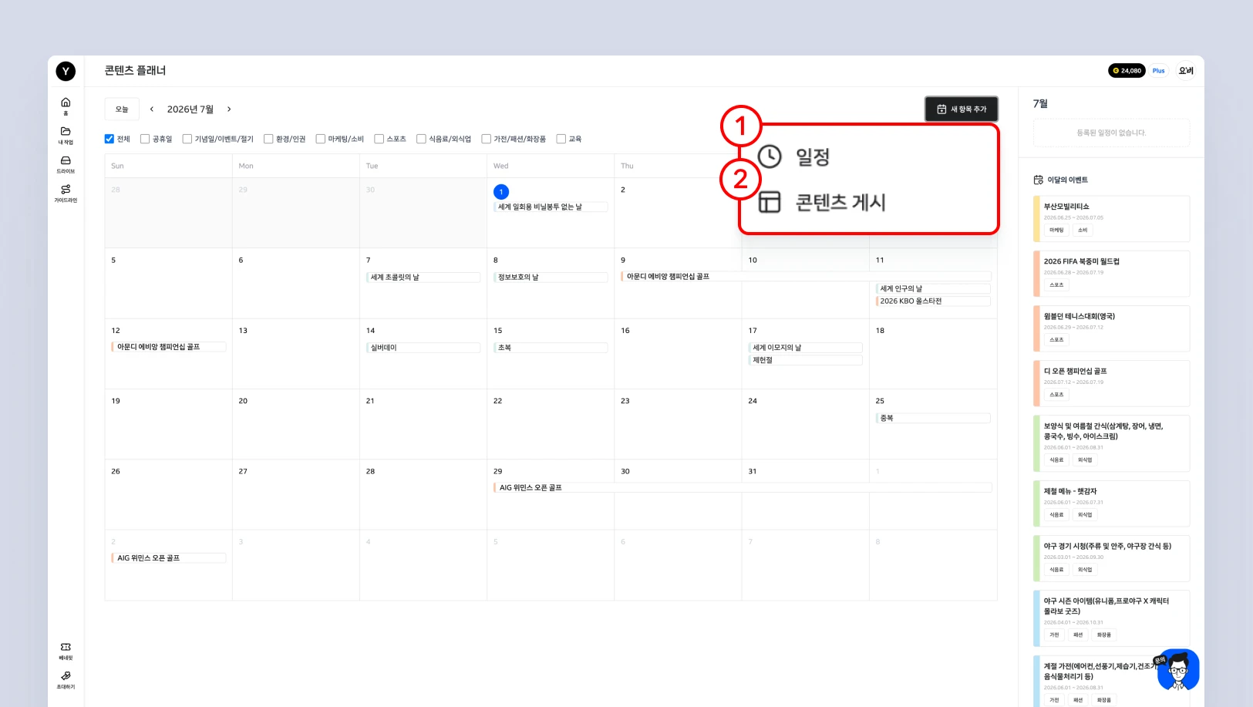Screen dimensions: 1253x707
Task: Open event 세계 일회용 비닐봉투 없는 날
Action: (551, 207)
